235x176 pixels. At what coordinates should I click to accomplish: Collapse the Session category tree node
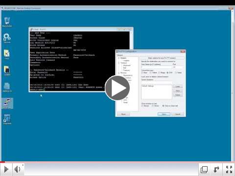pos(118,58)
